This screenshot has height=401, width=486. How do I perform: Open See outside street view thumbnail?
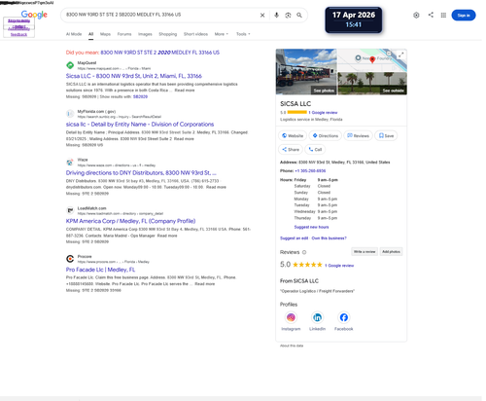coord(372,84)
